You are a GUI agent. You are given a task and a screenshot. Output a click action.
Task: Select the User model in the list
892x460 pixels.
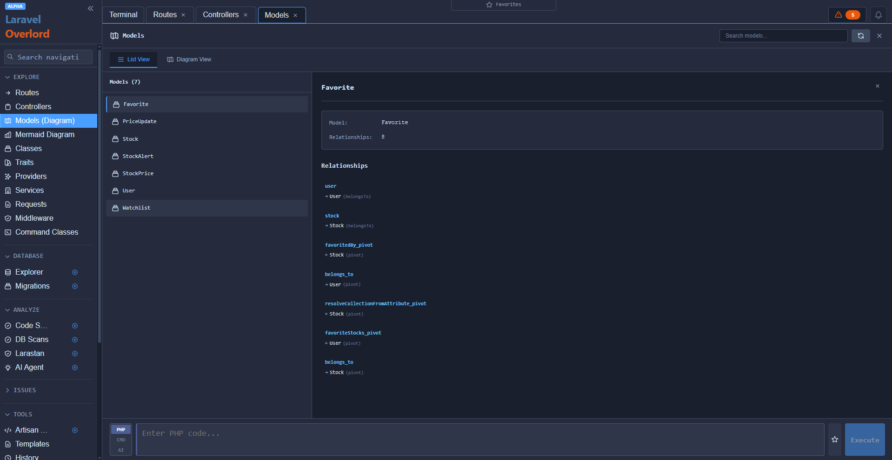(x=207, y=191)
